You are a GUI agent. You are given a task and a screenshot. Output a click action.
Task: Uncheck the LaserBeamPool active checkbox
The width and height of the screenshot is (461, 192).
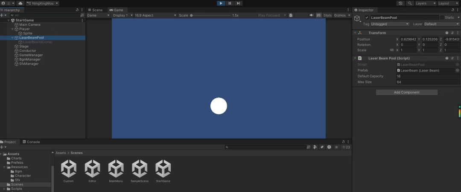(367, 18)
